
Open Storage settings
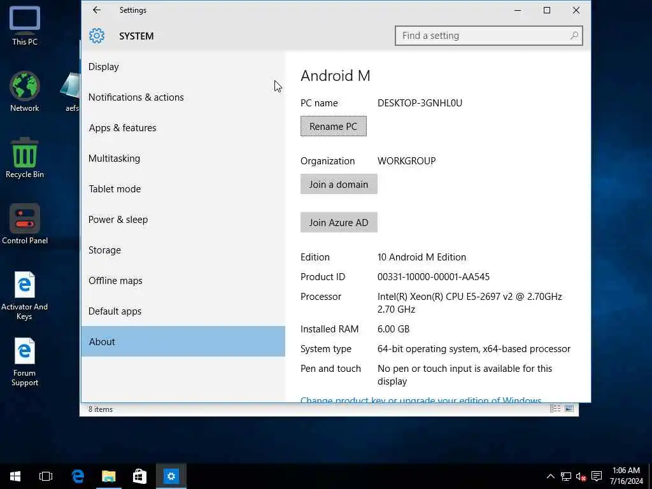point(183,250)
